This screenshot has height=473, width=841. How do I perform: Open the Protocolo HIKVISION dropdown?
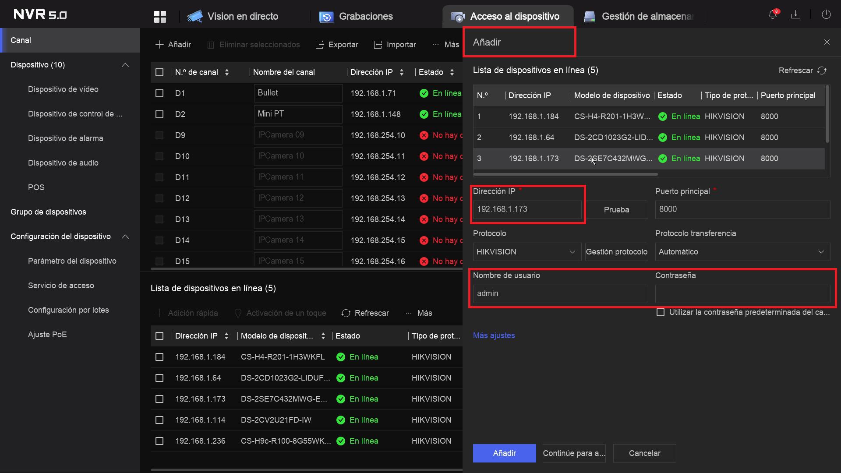point(527,252)
